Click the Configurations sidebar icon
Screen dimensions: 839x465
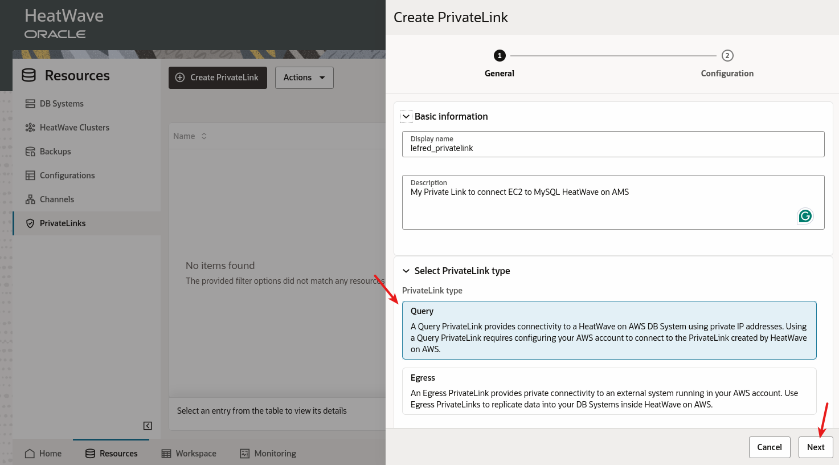[30, 176]
